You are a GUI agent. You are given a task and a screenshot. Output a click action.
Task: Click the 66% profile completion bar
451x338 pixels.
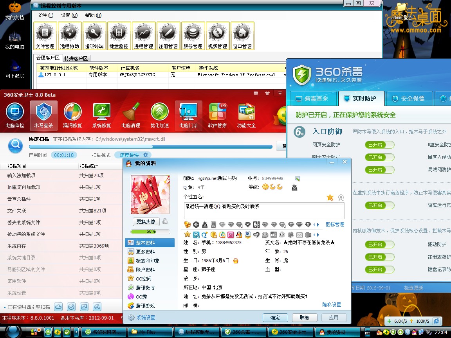coord(150,232)
